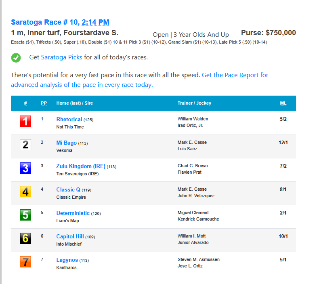
Task: Click the # column header
Action: tap(25, 103)
